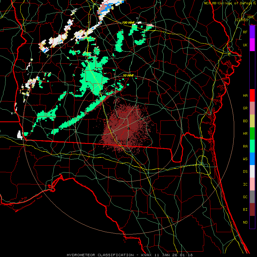Click the magenta UK legend color swatch

(252, 45)
